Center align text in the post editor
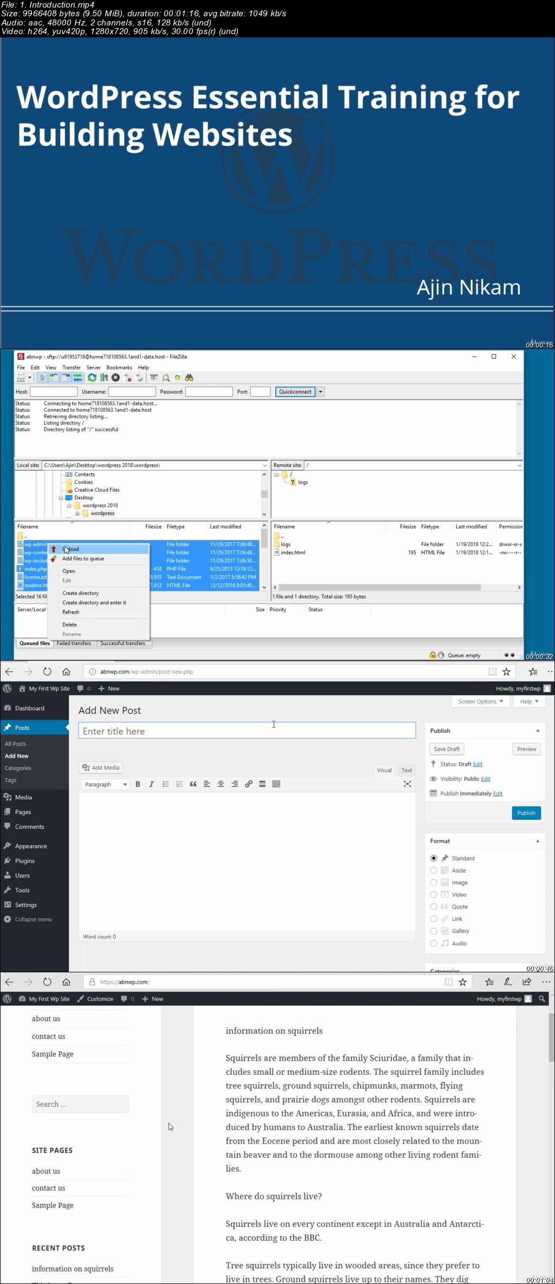 pos(221,784)
